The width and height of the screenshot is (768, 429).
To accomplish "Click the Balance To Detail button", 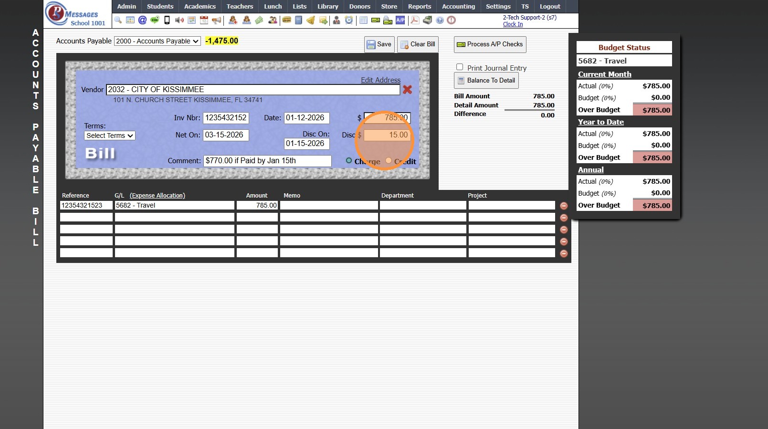I will tap(486, 81).
